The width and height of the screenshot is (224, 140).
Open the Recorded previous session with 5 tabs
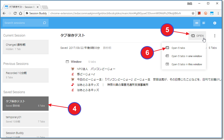pos(26,74)
